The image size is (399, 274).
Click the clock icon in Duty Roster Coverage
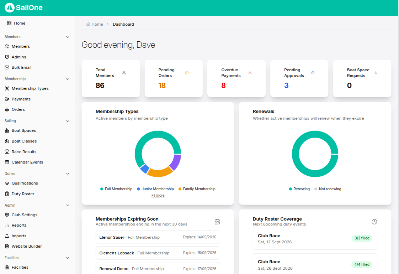[374, 222]
